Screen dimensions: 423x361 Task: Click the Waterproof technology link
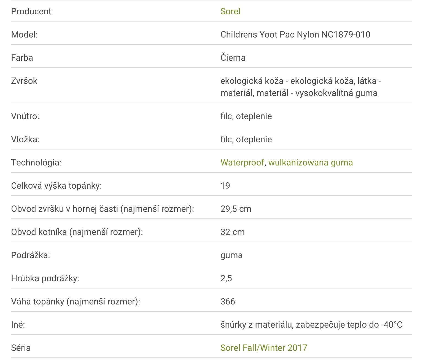[x=242, y=162]
